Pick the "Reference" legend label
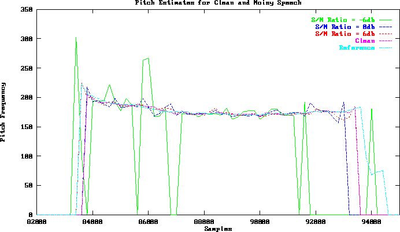This screenshot has width=400, height=232. (x=357, y=47)
